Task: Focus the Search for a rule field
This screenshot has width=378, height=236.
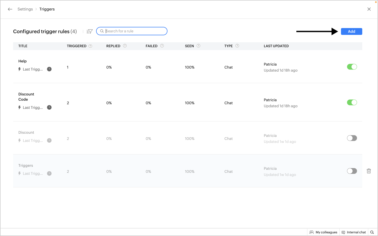Action: [x=132, y=31]
